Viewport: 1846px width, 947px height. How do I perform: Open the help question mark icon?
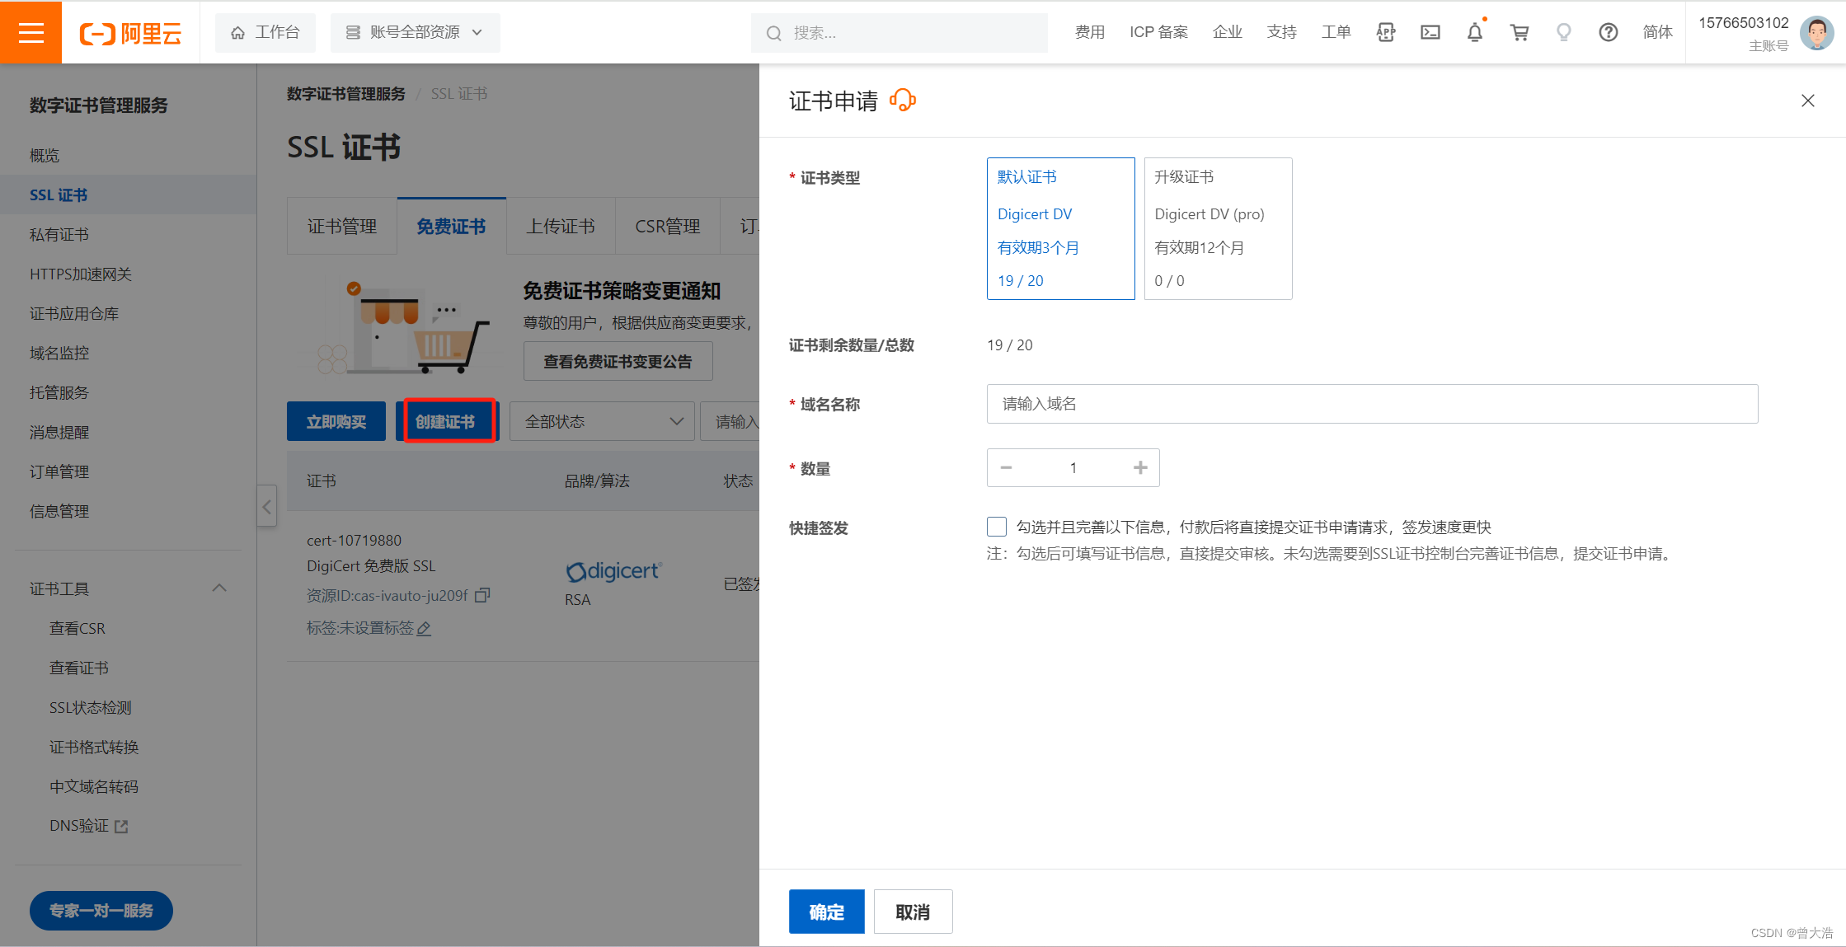point(1609,32)
